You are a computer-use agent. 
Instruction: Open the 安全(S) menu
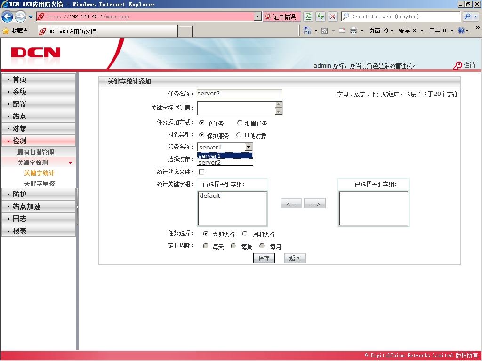pyautogui.click(x=411, y=31)
